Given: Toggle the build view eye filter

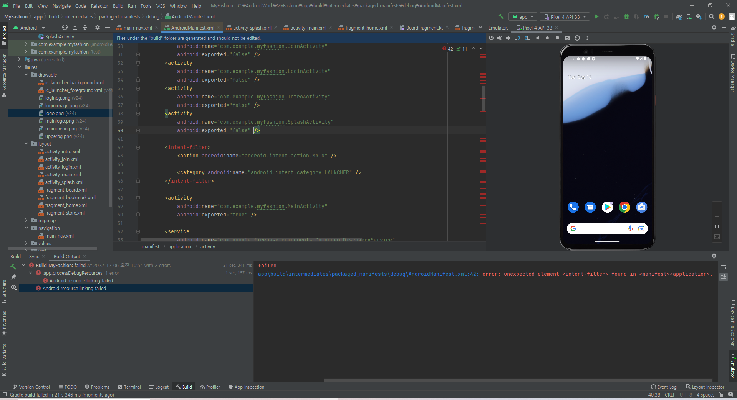Looking at the screenshot, I should (x=13, y=287).
